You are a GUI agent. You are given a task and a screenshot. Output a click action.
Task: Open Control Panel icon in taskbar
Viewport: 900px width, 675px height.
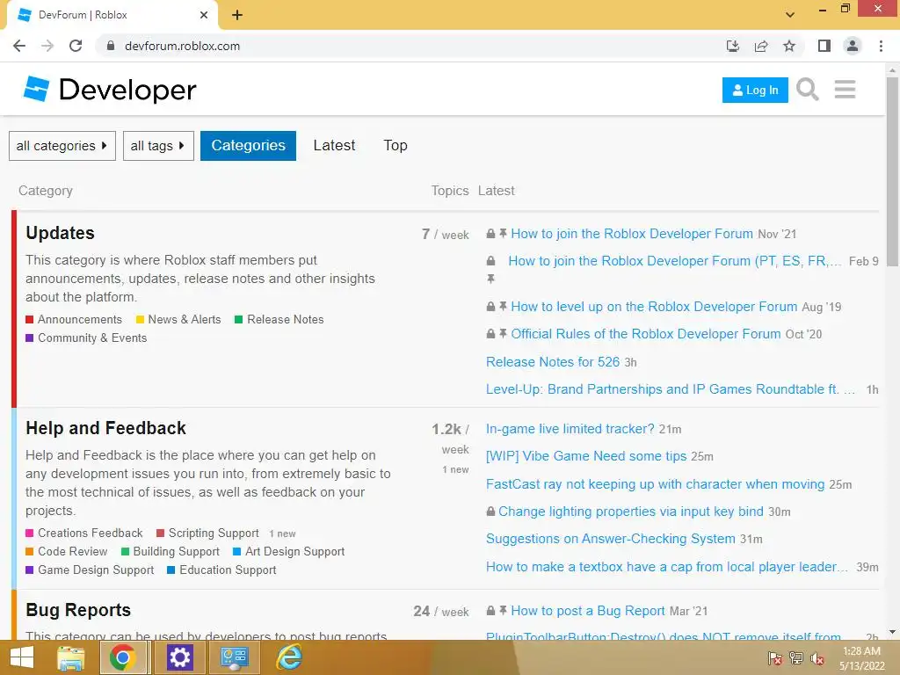tap(234, 657)
